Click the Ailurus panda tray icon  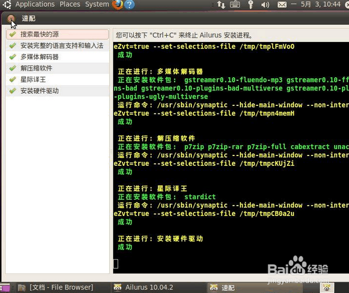(x=327, y=287)
